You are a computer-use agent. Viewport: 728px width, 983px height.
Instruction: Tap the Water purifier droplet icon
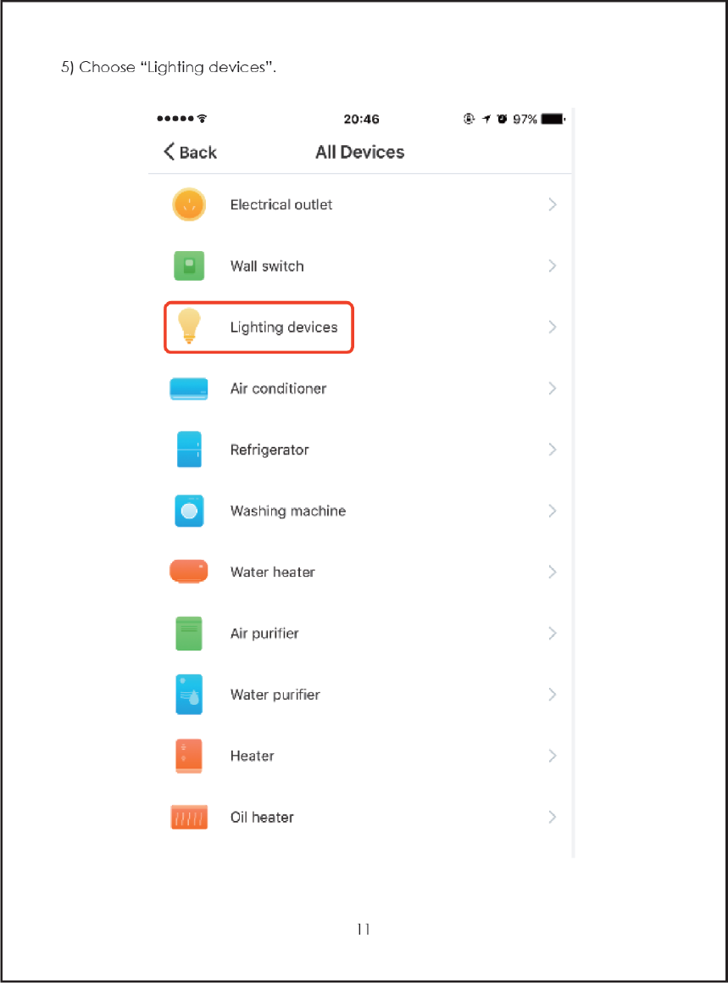click(189, 694)
